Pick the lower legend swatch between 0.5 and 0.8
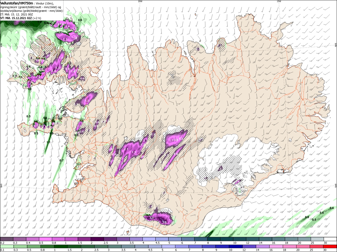Image resolution: width=337 pixels, height=252 pixels. coord(34,246)
